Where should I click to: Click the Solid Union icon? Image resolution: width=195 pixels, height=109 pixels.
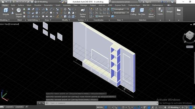(29, 9)
